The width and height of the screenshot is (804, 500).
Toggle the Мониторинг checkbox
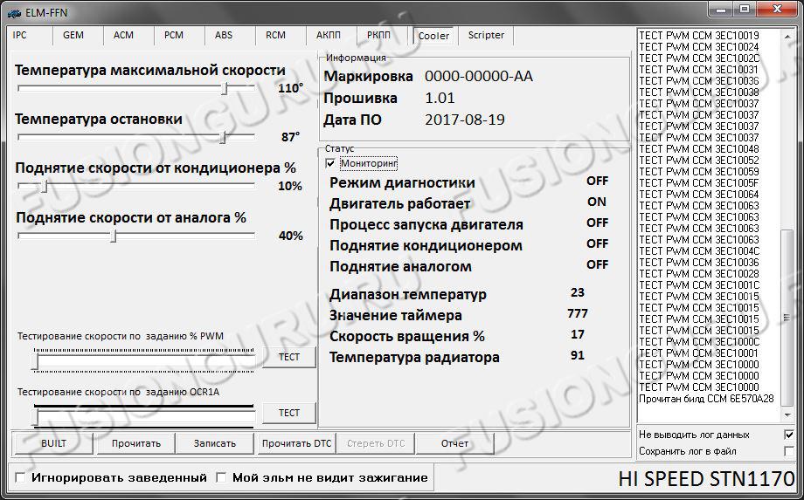tap(330, 163)
